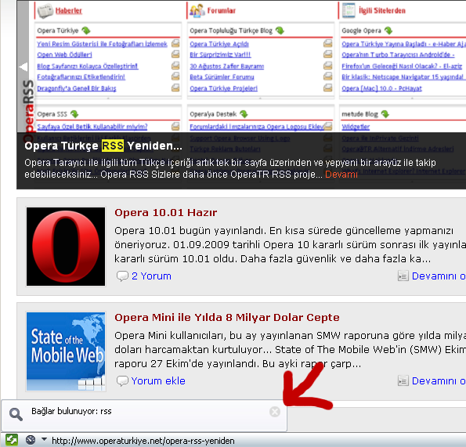This screenshot has width=466, height=447.
Task: Click preview icon for Open Web Ödülleri row
Action: point(175,54)
